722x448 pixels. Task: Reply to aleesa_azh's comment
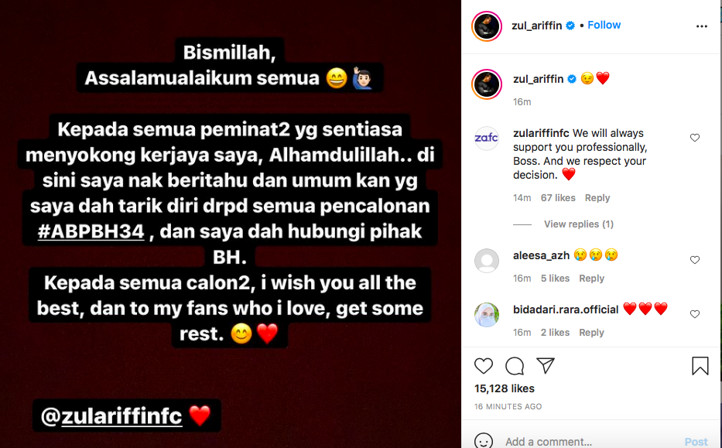pyautogui.click(x=591, y=279)
